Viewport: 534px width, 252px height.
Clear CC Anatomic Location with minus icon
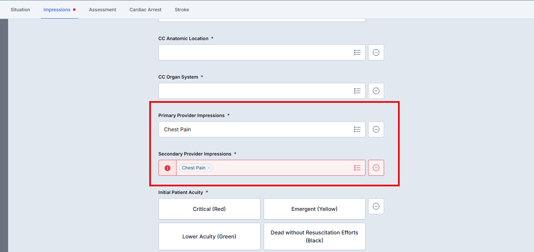(376, 52)
